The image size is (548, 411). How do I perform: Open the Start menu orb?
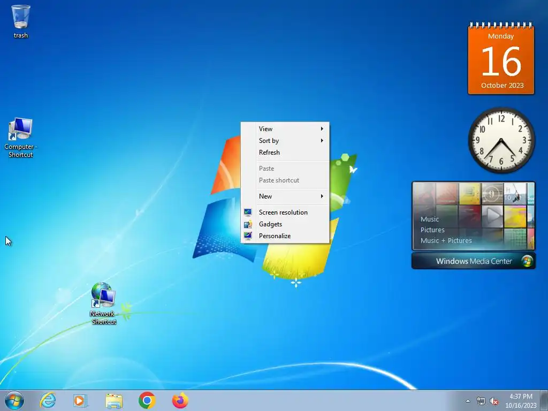pos(14,400)
